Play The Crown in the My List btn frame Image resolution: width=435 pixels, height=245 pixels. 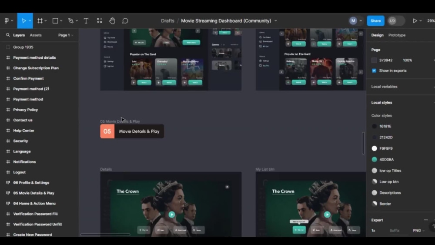(328, 214)
